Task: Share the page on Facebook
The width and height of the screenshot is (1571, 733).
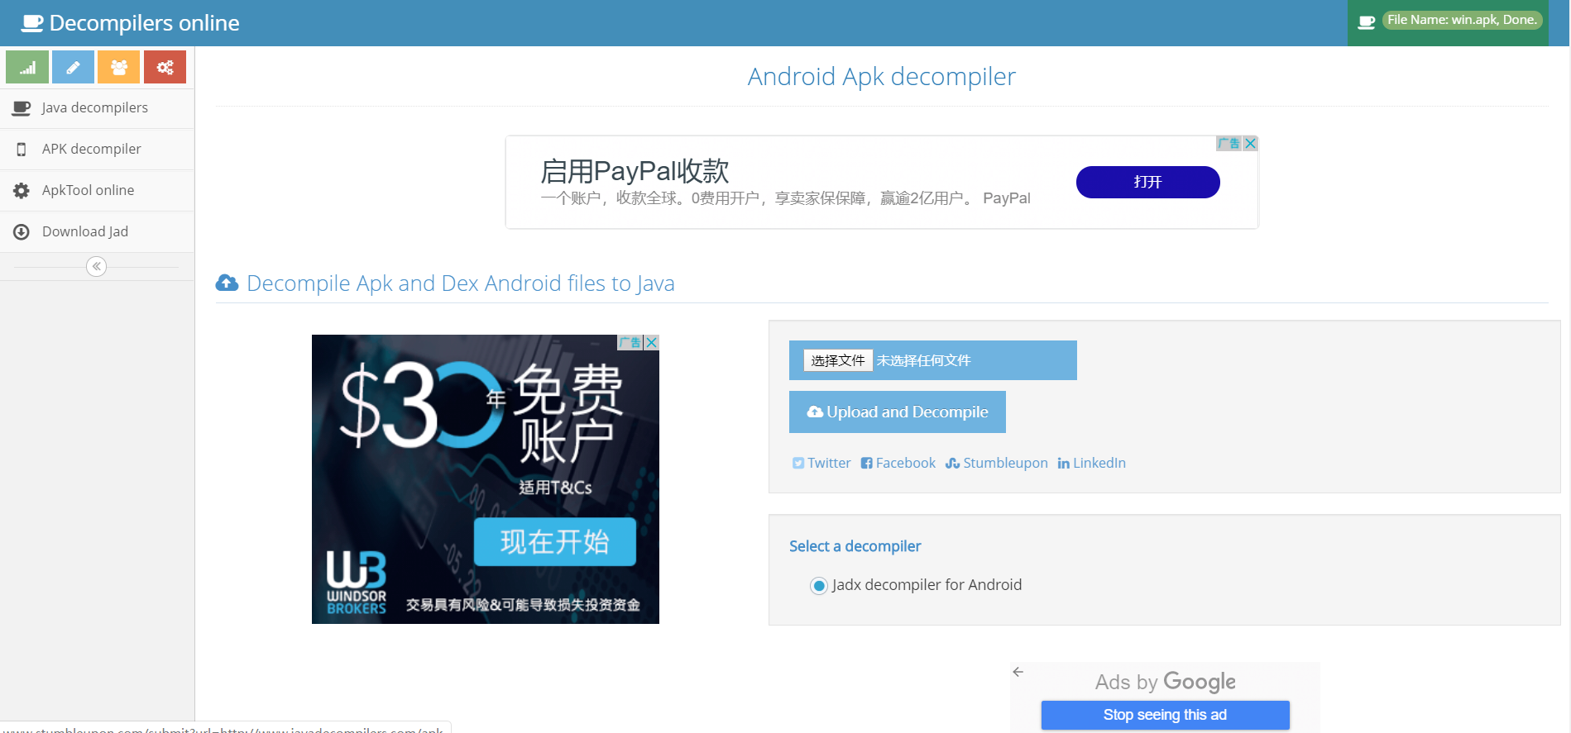Action: click(x=898, y=463)
